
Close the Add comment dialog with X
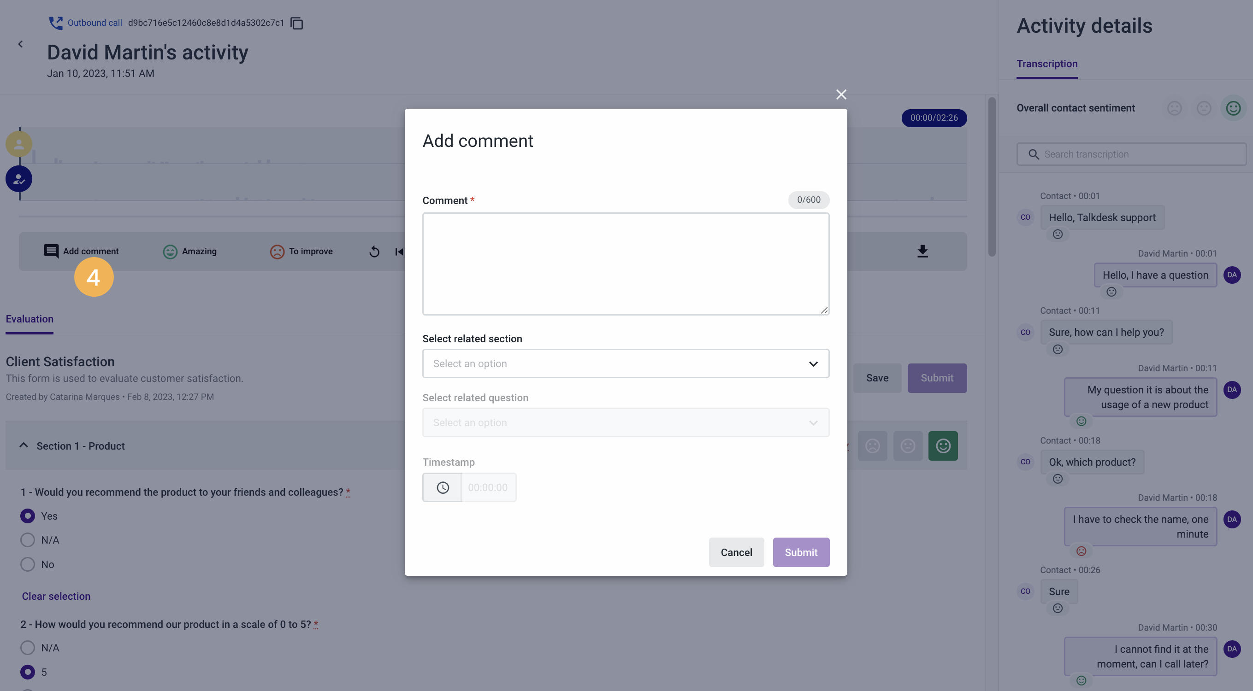click(841, 94)
